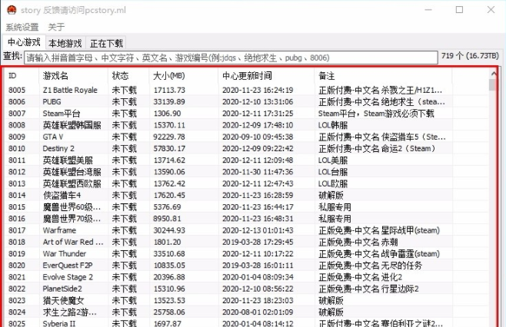Select the Evolve Stage 2 row
506x327 pixels.
click(247, 277)
